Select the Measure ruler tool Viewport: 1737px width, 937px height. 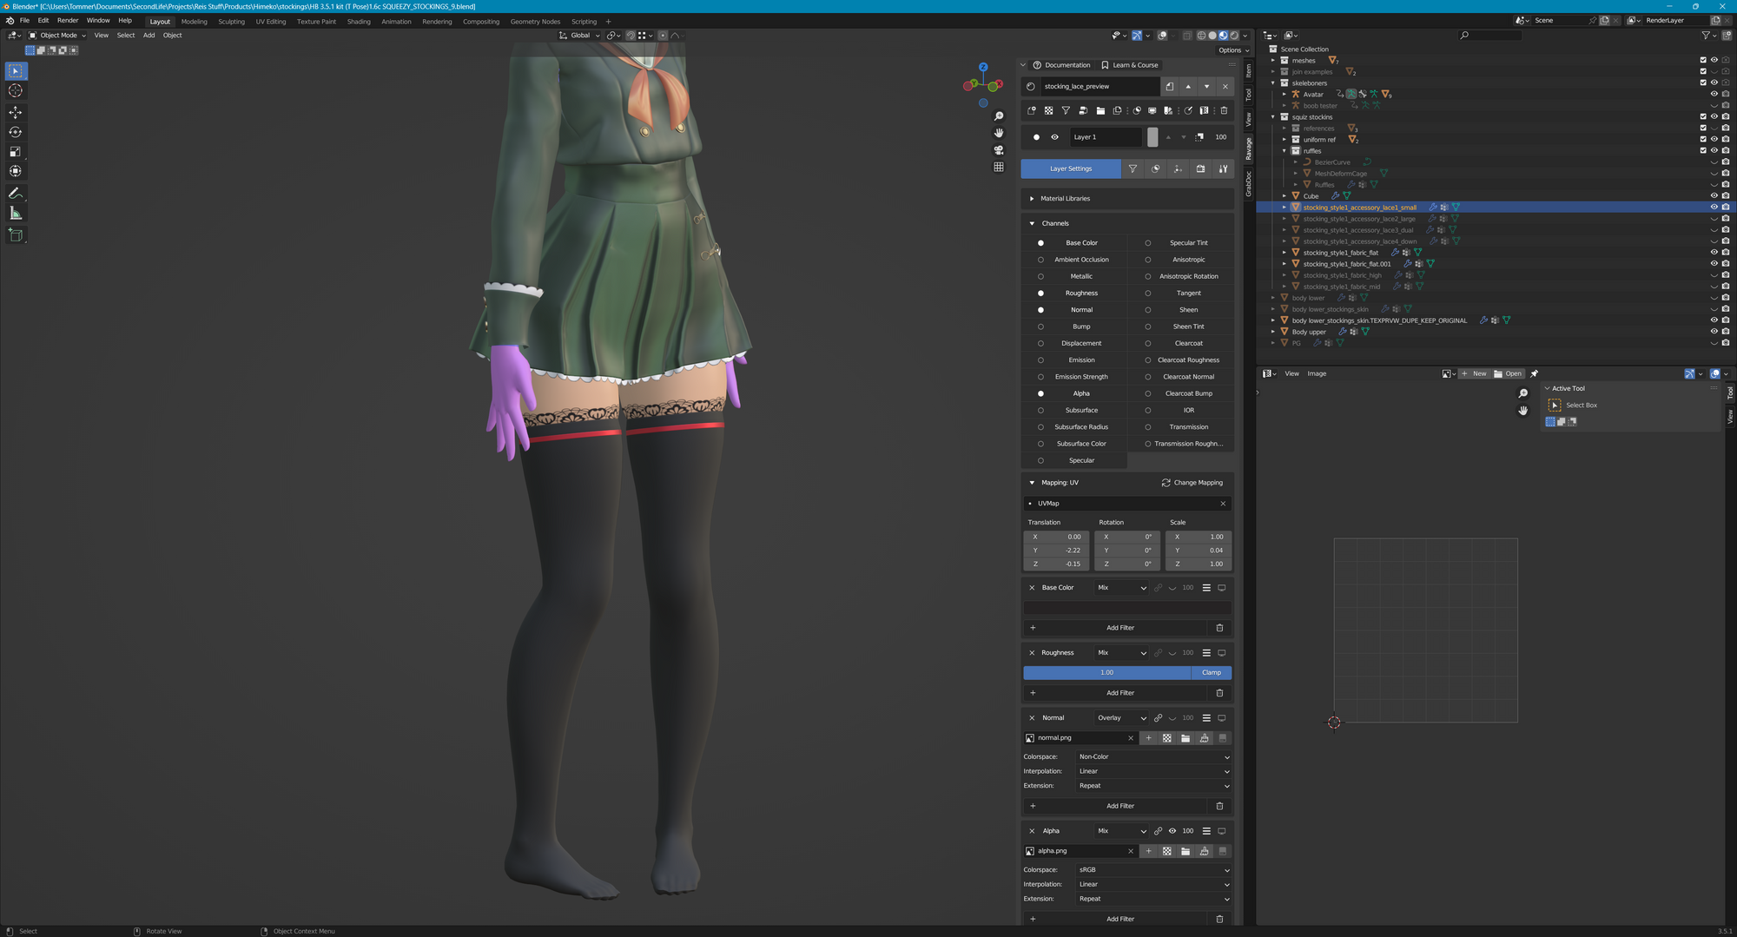pos(16,214)
